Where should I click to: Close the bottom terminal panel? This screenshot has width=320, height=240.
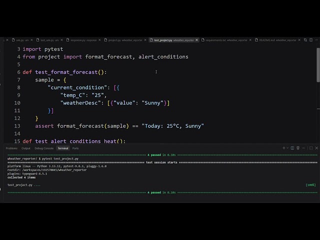coord(316,148)
